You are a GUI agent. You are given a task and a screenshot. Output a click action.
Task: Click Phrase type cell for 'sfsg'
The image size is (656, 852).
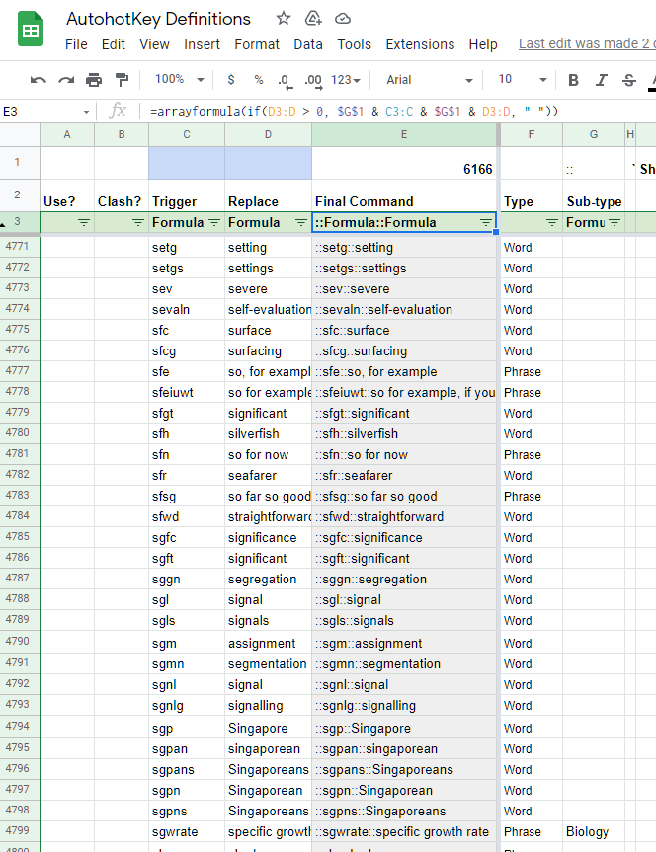coord(531,496)
